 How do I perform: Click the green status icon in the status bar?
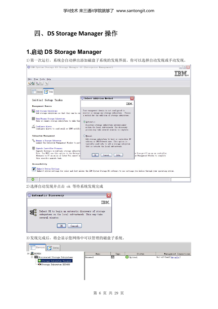coord(33,179)
